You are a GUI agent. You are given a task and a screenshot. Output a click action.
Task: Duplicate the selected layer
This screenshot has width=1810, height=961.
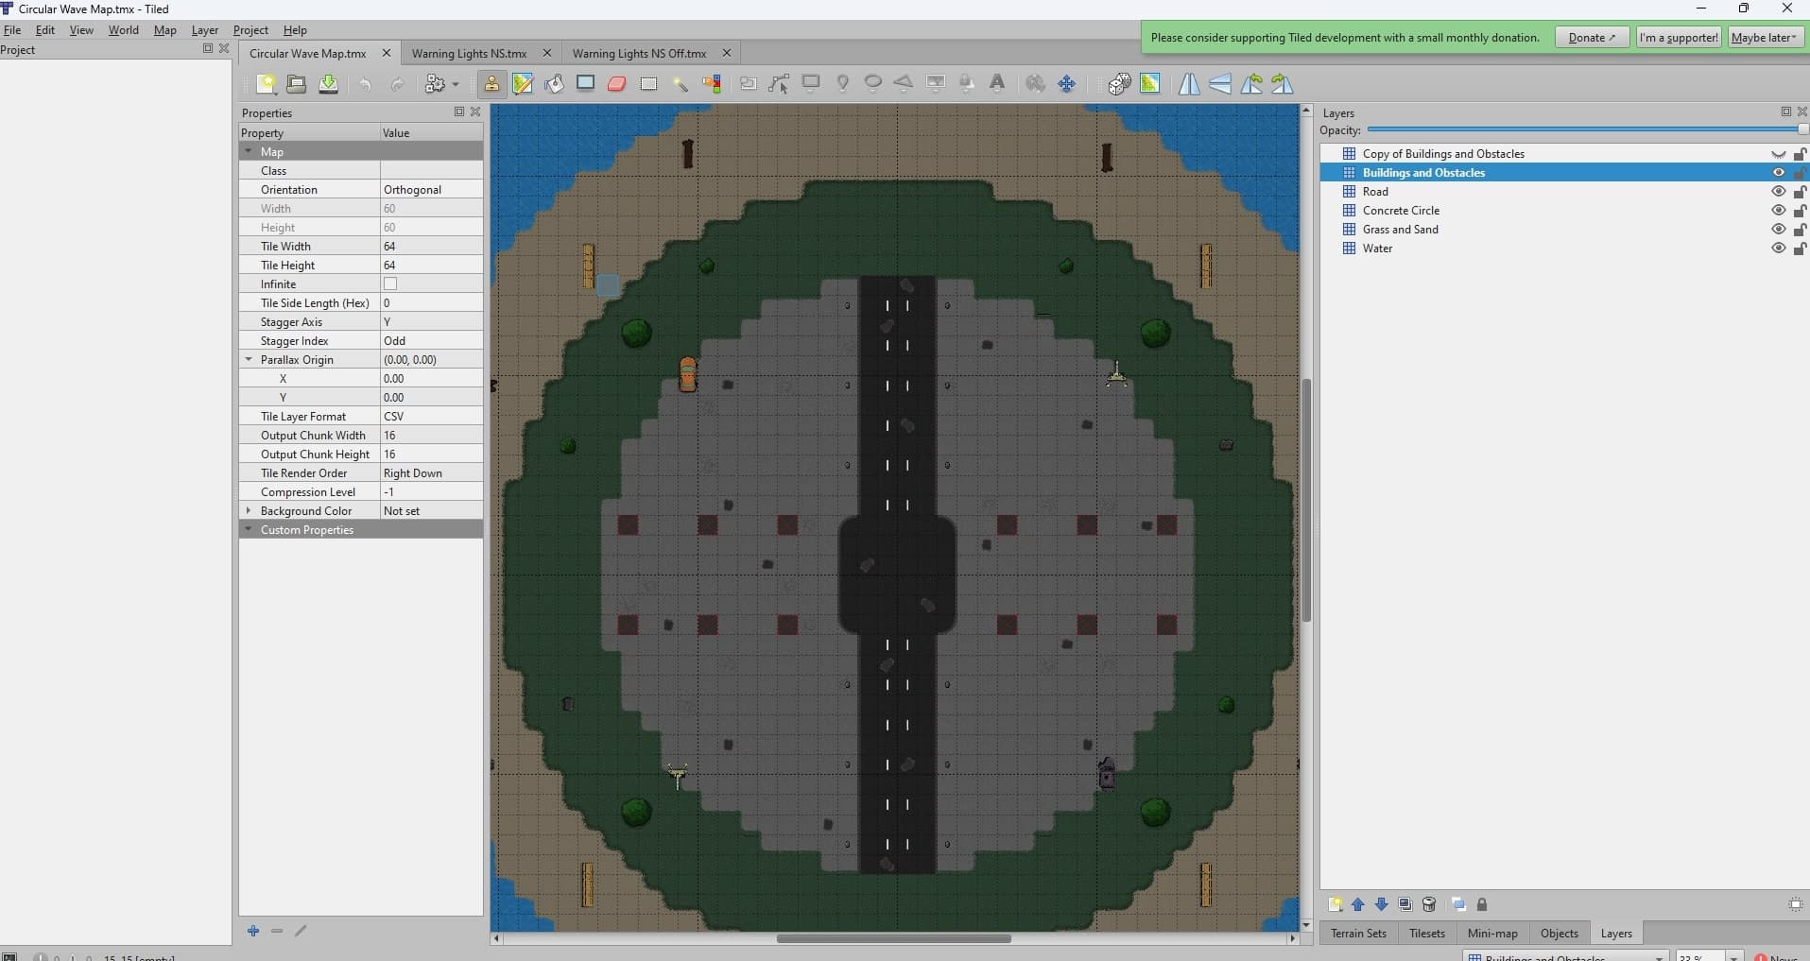tap(1405, 904)
